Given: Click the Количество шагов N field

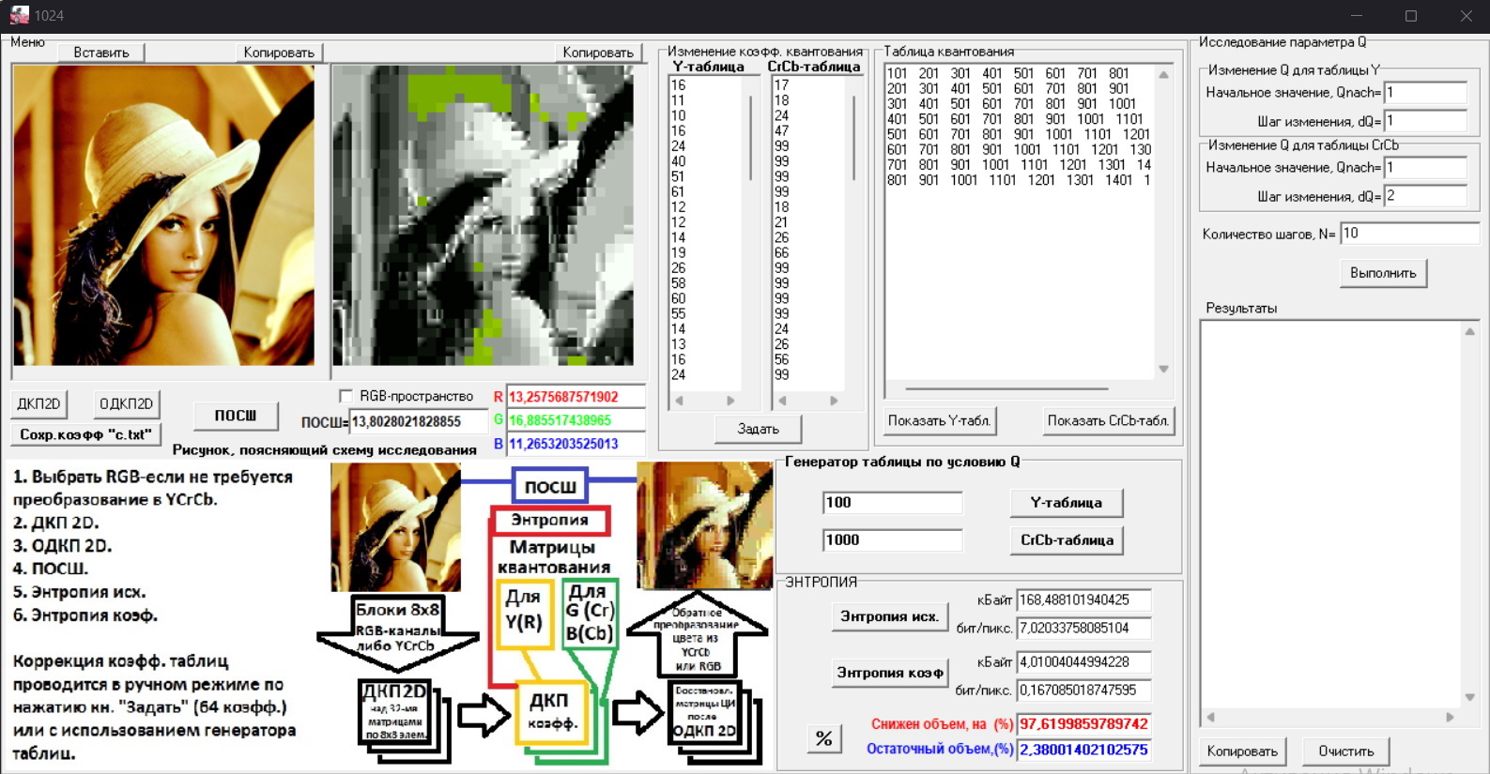Looking at the screenshot, I should coord(1410,234).
